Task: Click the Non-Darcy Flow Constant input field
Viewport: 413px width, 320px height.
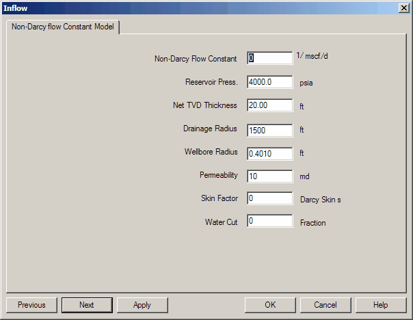Action: [x=270, y=58]
